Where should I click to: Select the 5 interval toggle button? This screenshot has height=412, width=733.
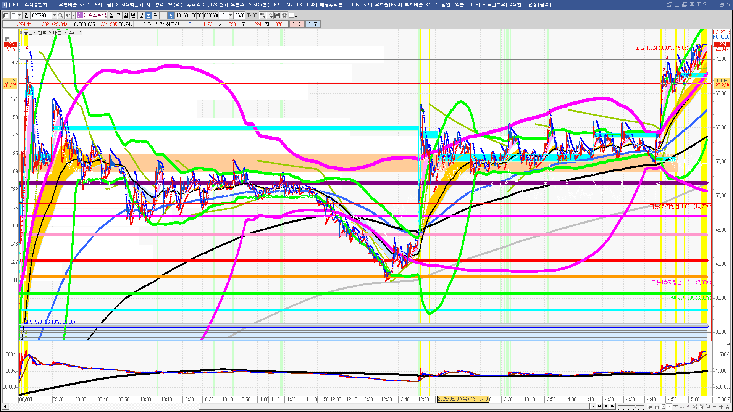click(x=171, y=15)
